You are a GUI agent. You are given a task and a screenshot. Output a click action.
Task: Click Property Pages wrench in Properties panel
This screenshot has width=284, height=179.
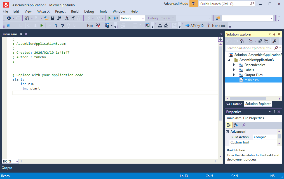pos(244,125)
